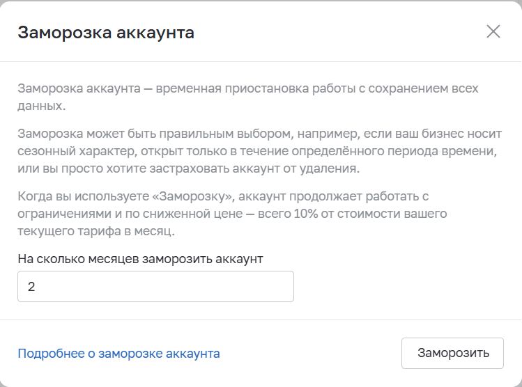Click the X icon in dialog header

click(493, 31)
